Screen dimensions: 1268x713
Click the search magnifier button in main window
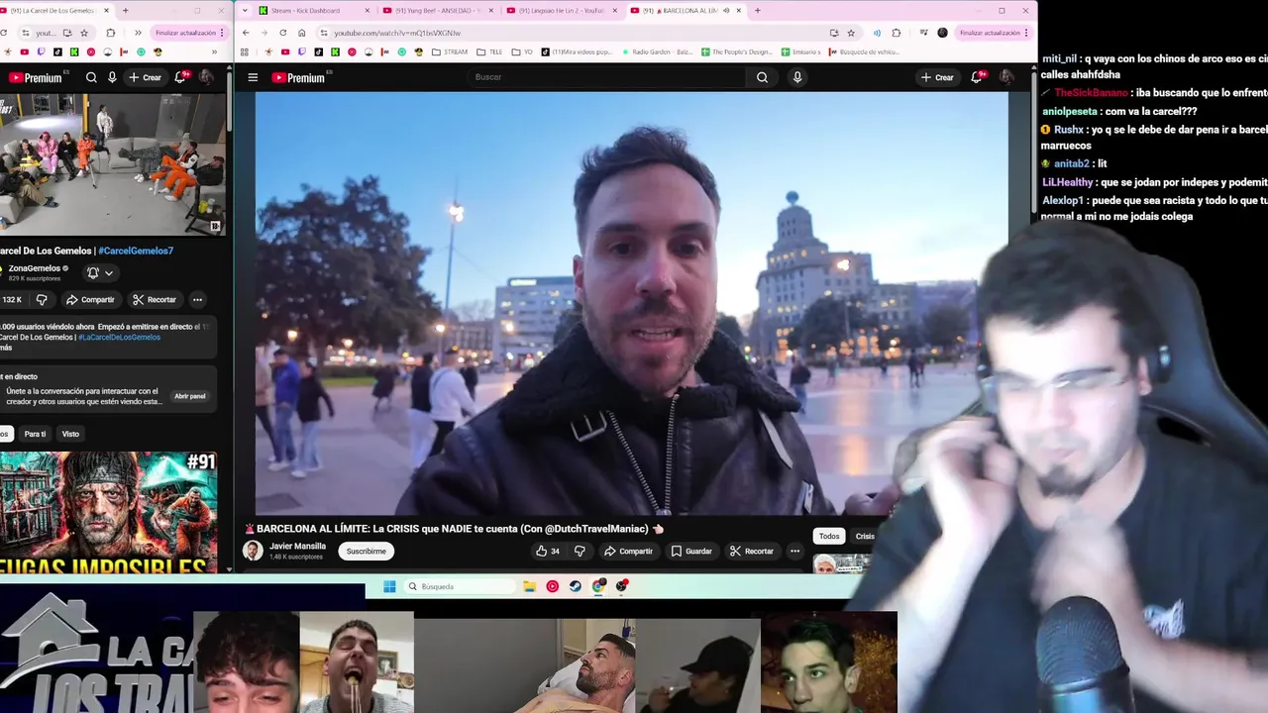pos(762,77)
